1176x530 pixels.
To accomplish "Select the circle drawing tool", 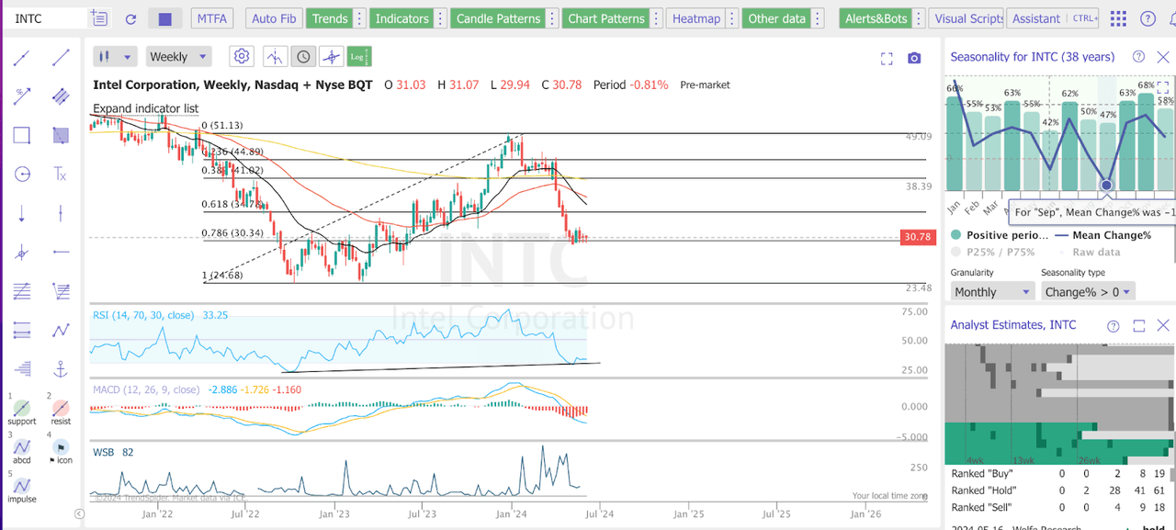I will (22, 174).
